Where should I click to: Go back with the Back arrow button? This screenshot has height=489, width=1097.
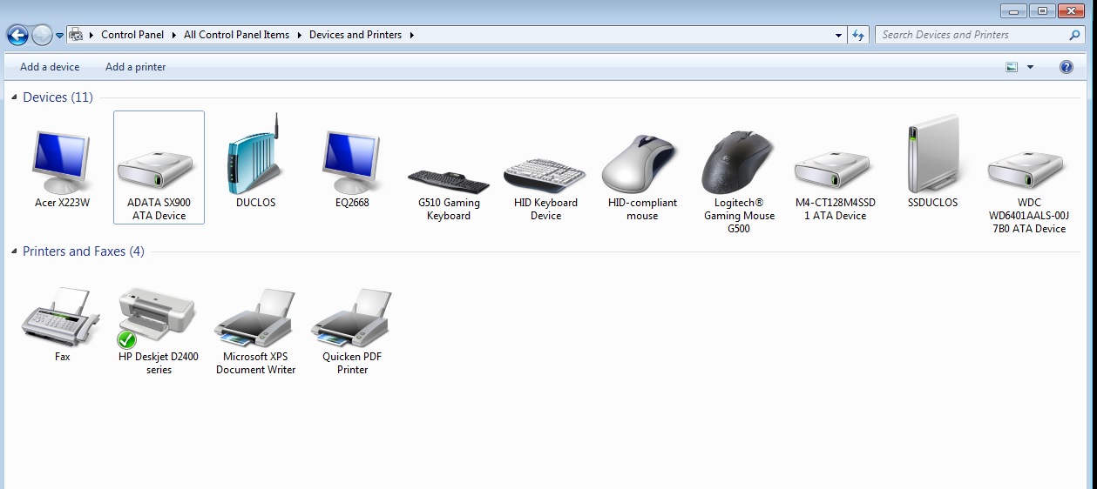tap(17, 35)
